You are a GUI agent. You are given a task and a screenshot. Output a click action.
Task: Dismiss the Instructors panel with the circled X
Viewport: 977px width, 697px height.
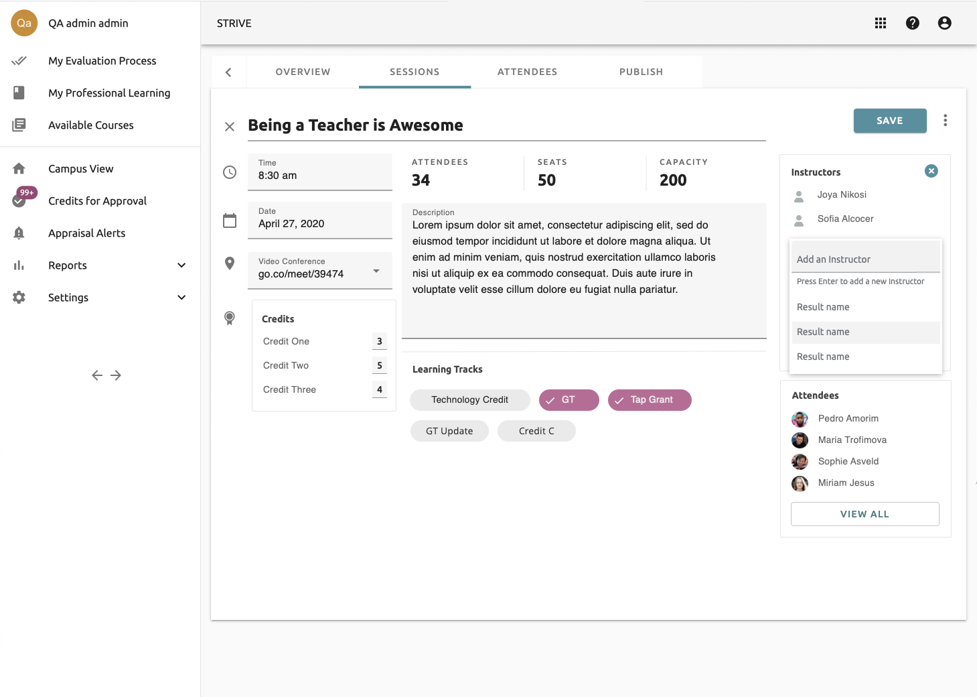click(931, 171)
